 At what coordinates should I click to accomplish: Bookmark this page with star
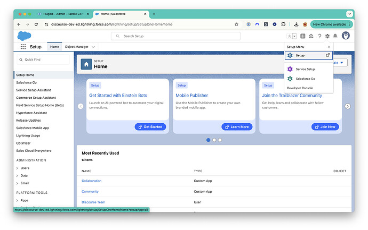click(236, 24)
